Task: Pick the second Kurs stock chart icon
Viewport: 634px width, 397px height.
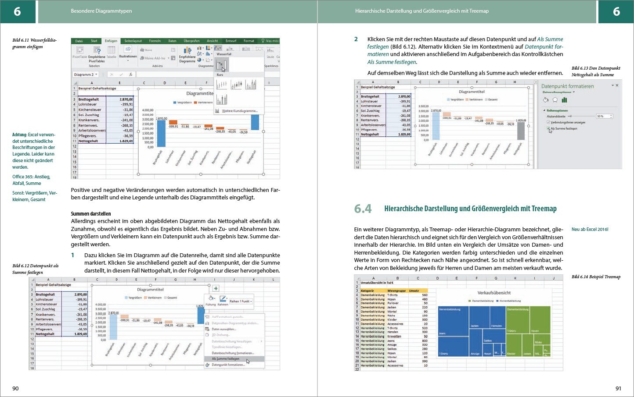Action: click(236, 85)
